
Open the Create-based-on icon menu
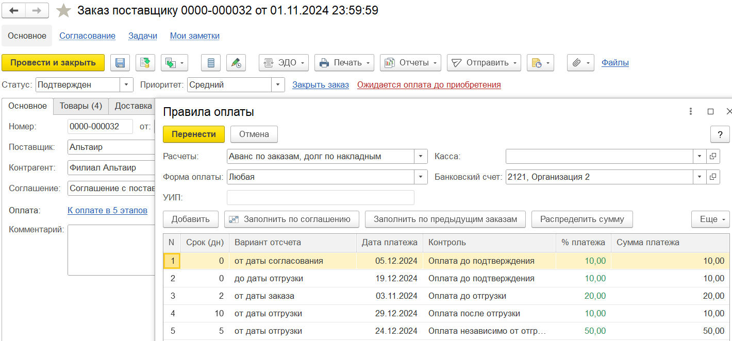coord(174,63)
